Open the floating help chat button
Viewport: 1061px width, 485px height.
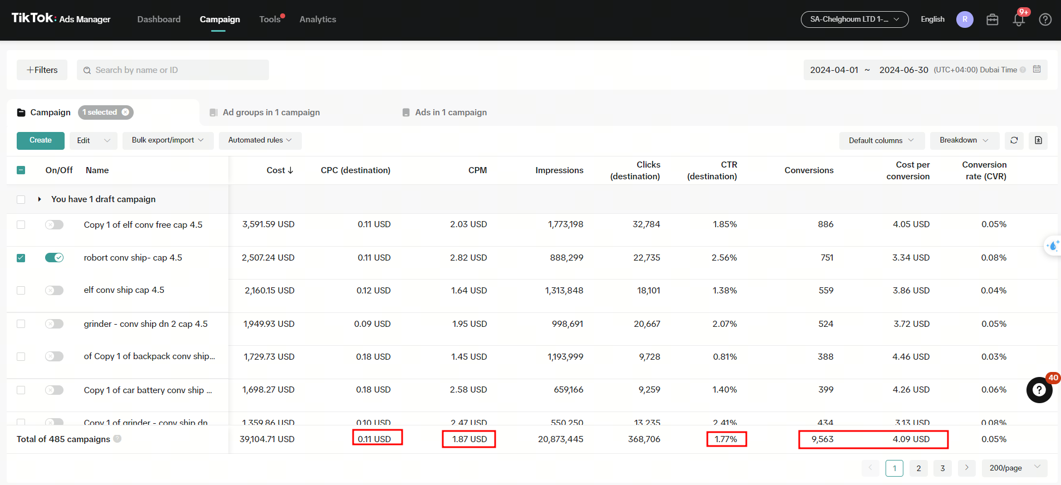click(1039, 390)
